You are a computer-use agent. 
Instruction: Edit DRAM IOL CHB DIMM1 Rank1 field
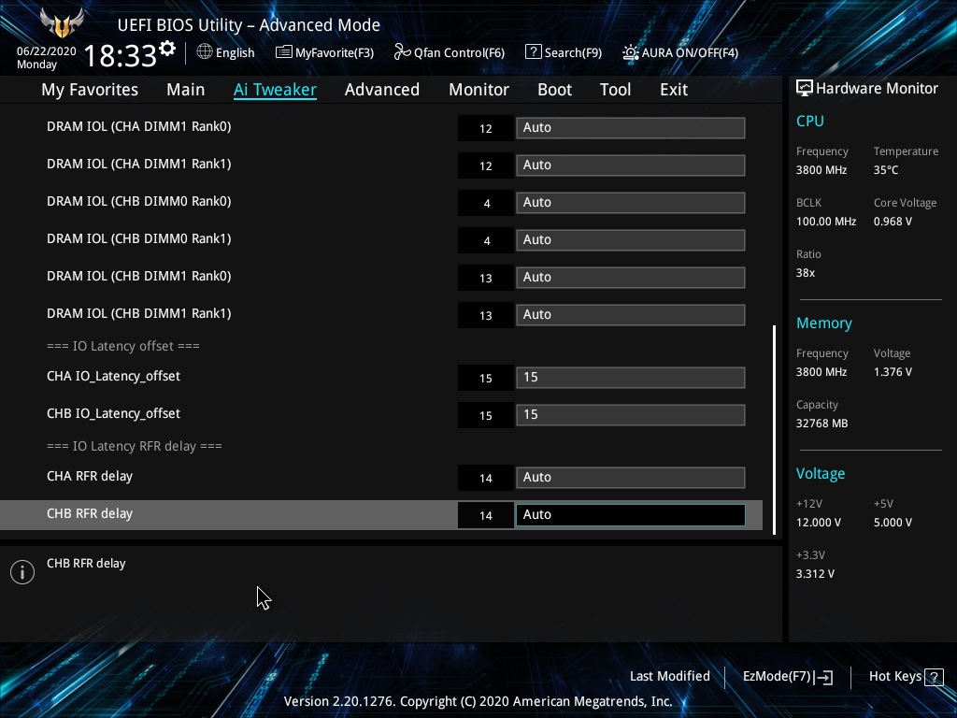tap(631, 314)
